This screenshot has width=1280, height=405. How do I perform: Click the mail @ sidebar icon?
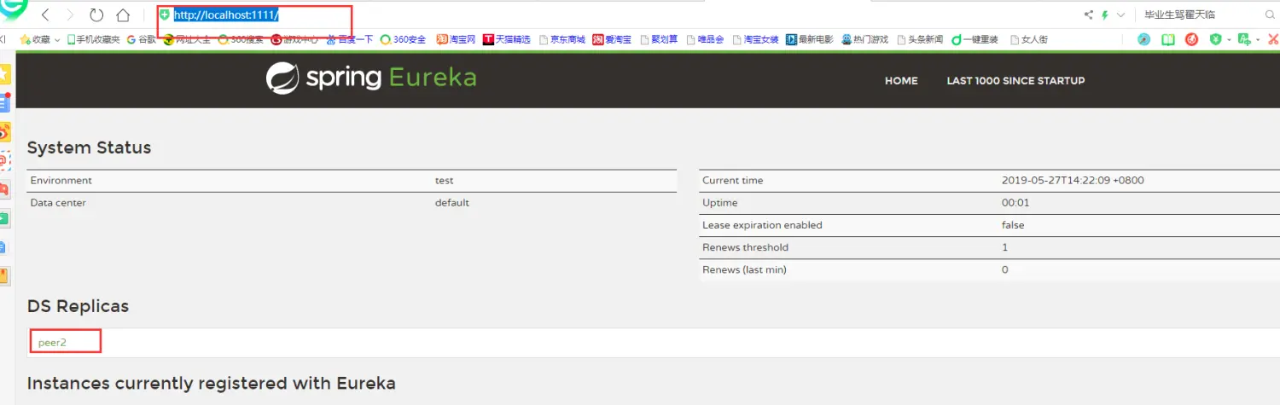tap(4, 160)
